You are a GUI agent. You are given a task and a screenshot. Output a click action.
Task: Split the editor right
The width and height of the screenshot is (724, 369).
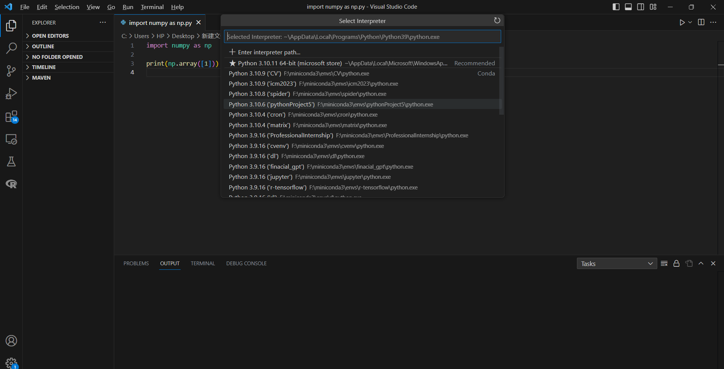(x=701, y=22)
